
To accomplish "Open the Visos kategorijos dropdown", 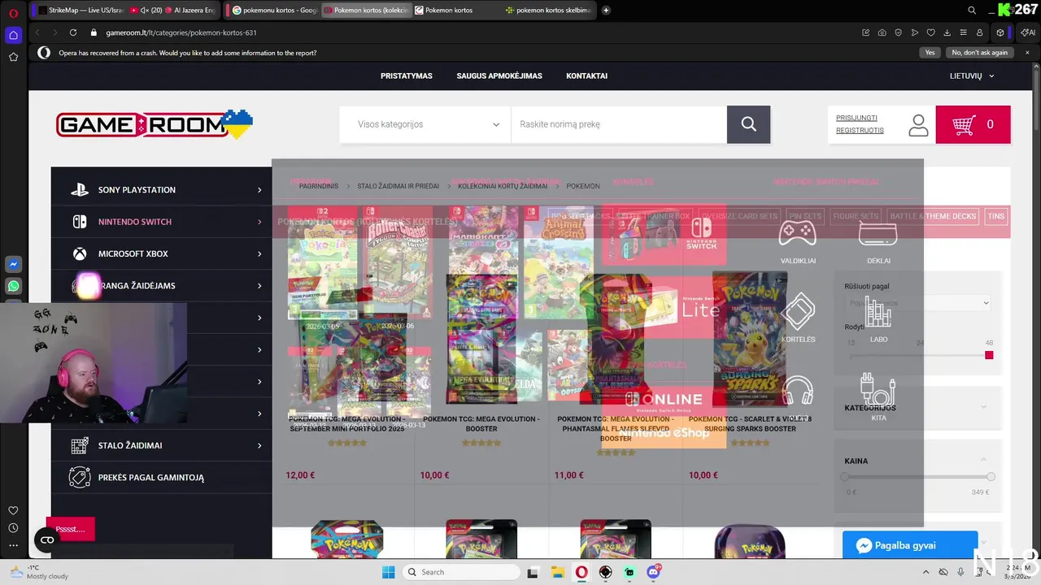I will coord(425,124).
